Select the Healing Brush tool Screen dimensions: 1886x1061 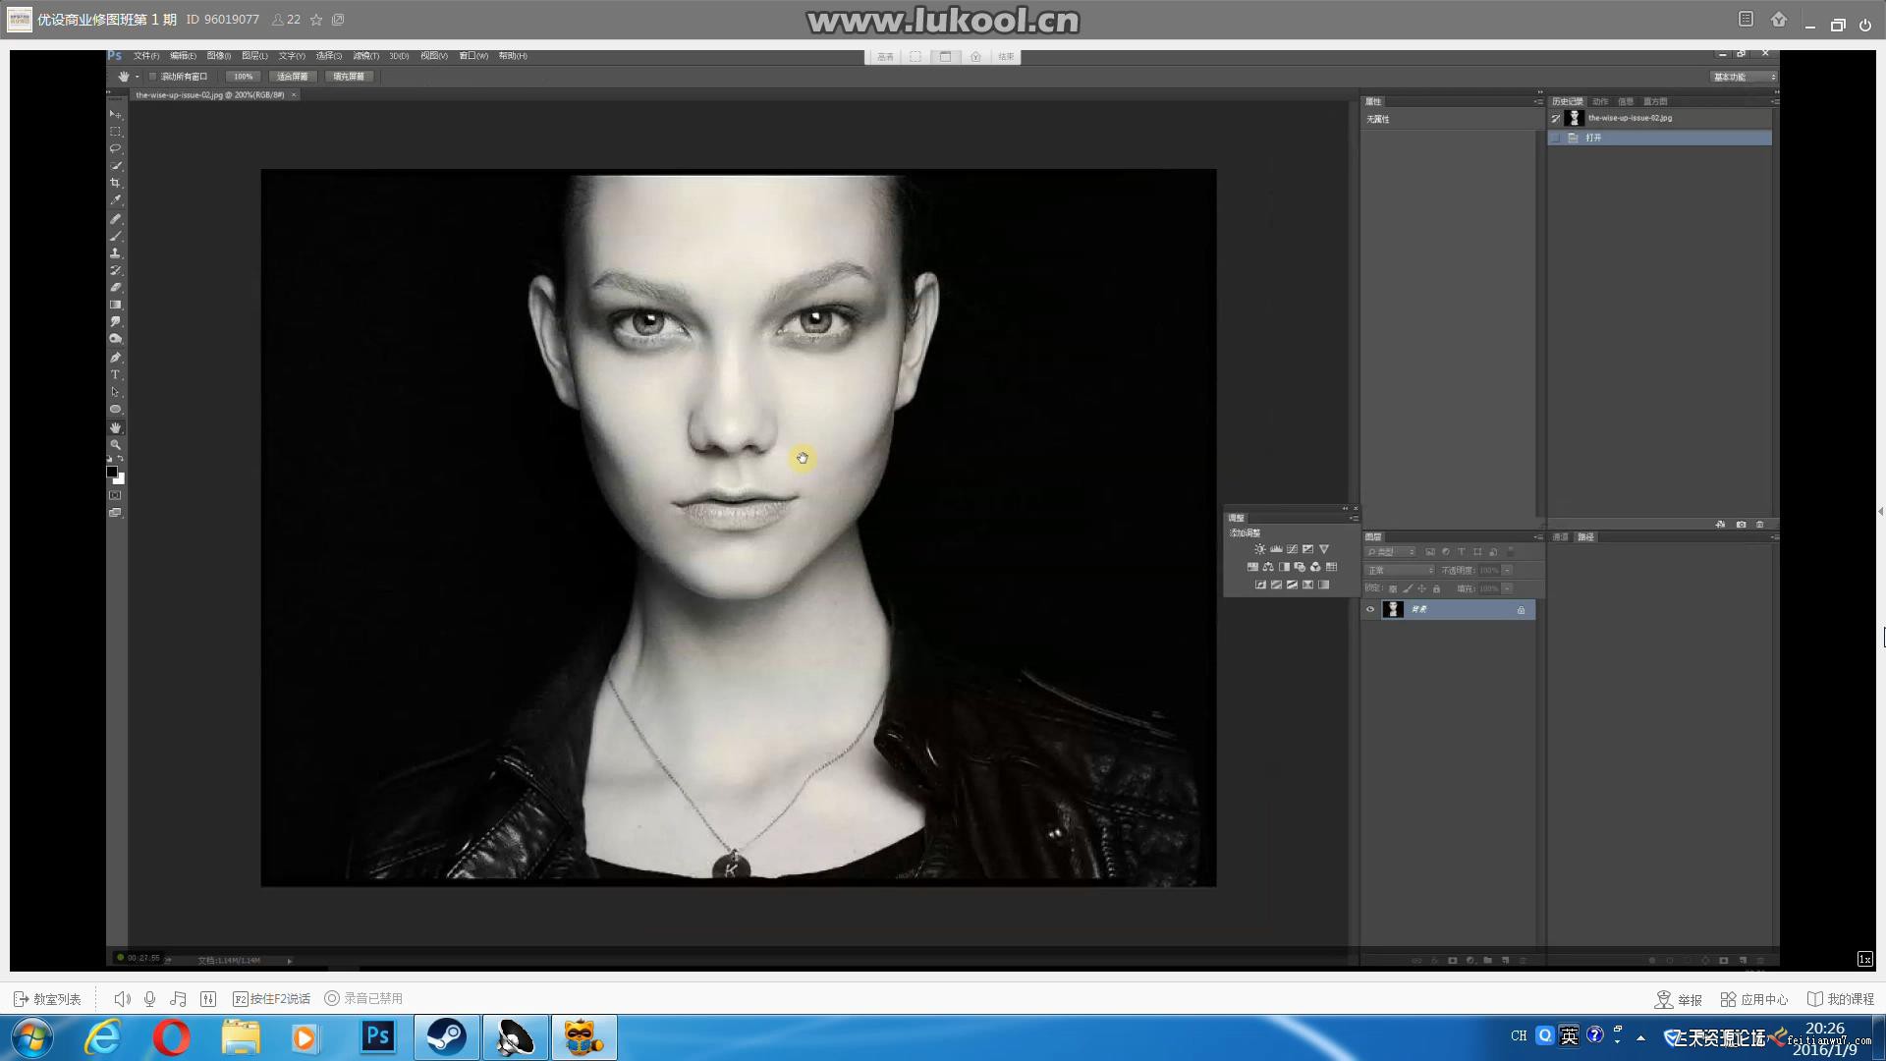click(117, 218)
